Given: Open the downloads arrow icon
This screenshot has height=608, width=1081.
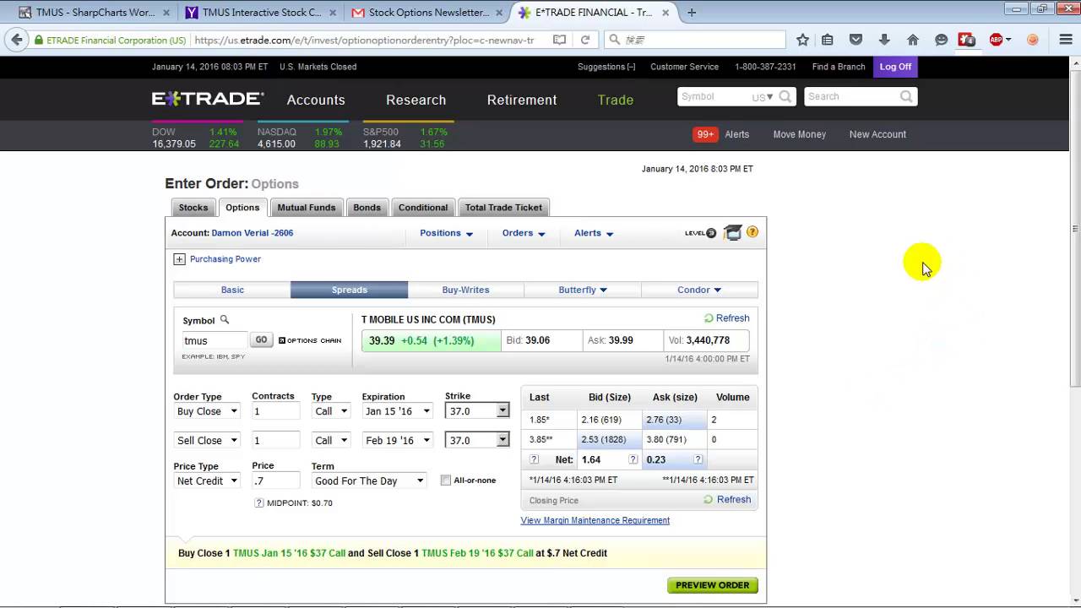Looking at the screenshot, I should (884, 40).
